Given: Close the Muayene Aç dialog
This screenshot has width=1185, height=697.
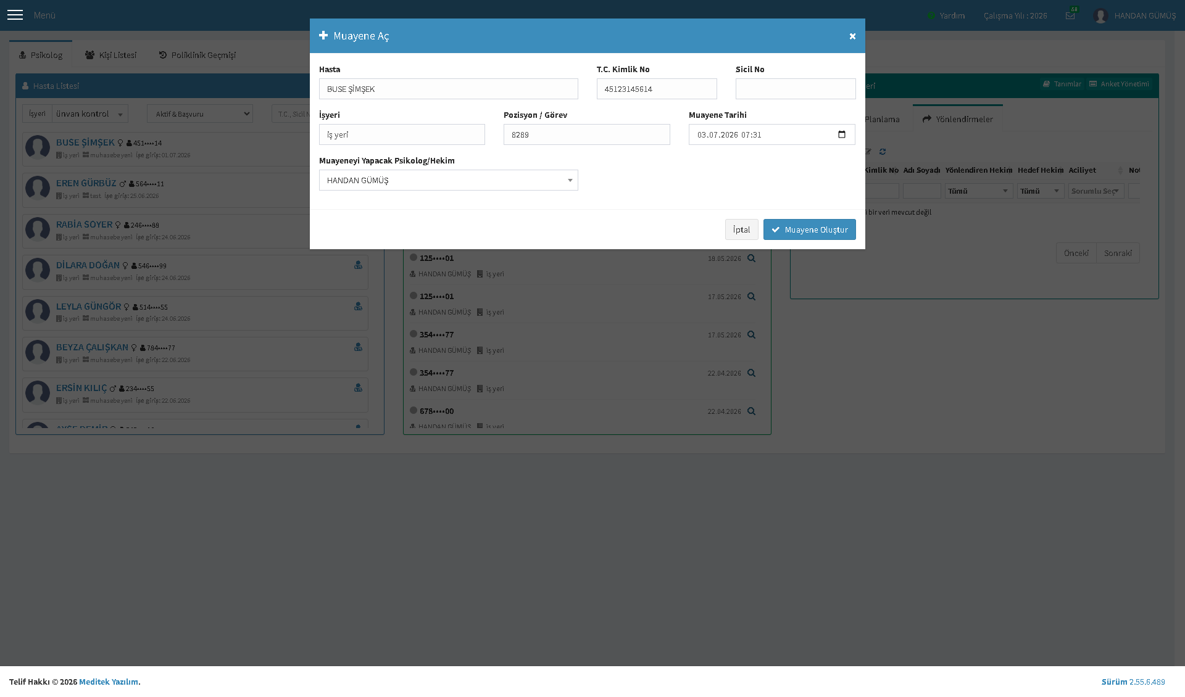Looking at the screenshot, I should pyautogui.click(x=852, y=36).
